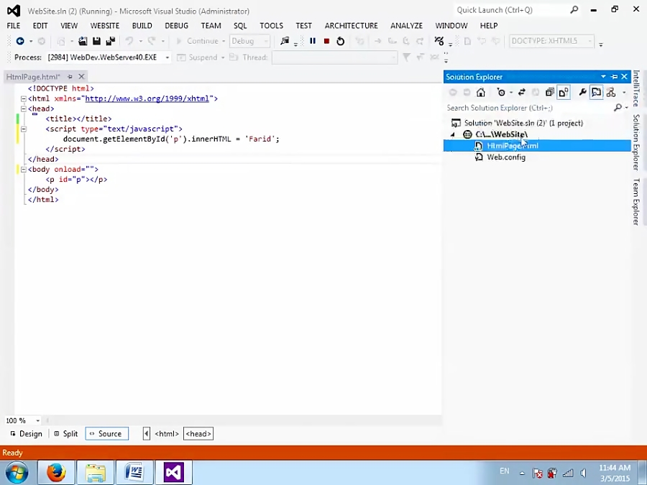This screenshot has width=647, height=485.
Task: Click the Open File toolbar icon
Action: (x=83, y=41)
